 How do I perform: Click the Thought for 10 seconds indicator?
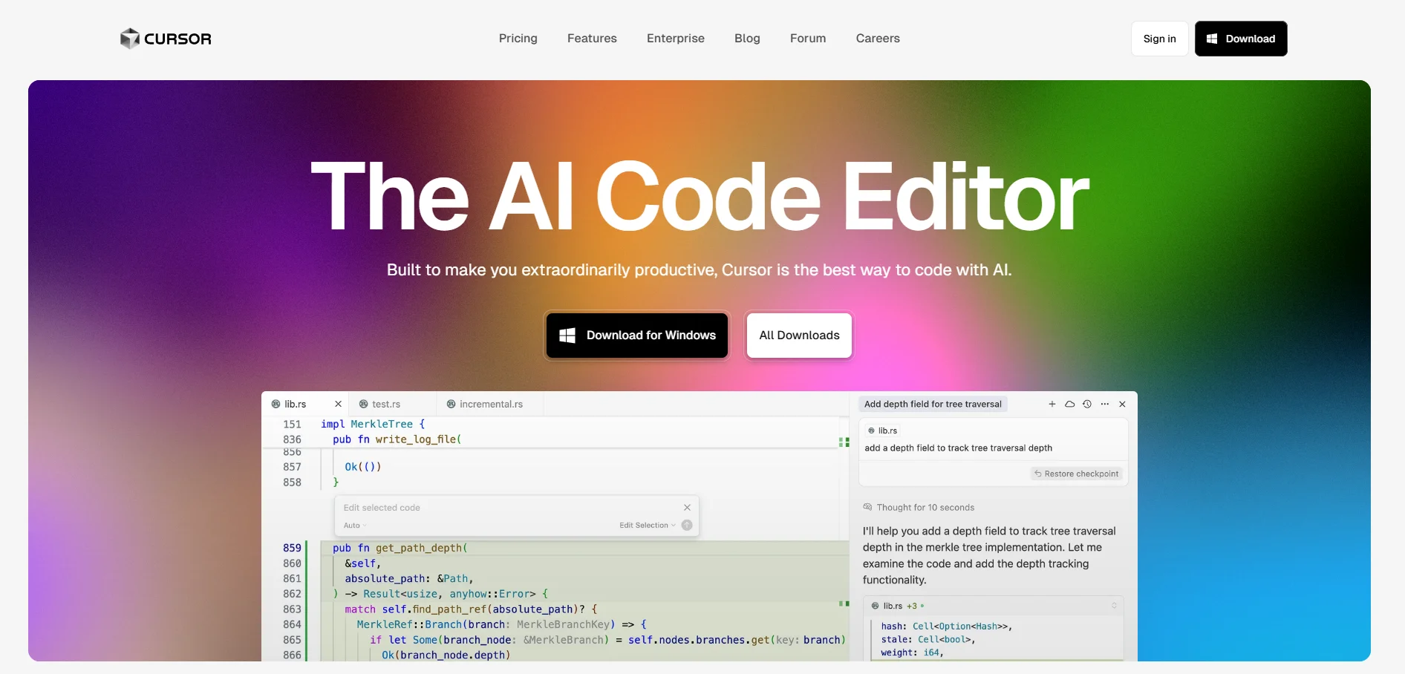click(x=919, y=508)
